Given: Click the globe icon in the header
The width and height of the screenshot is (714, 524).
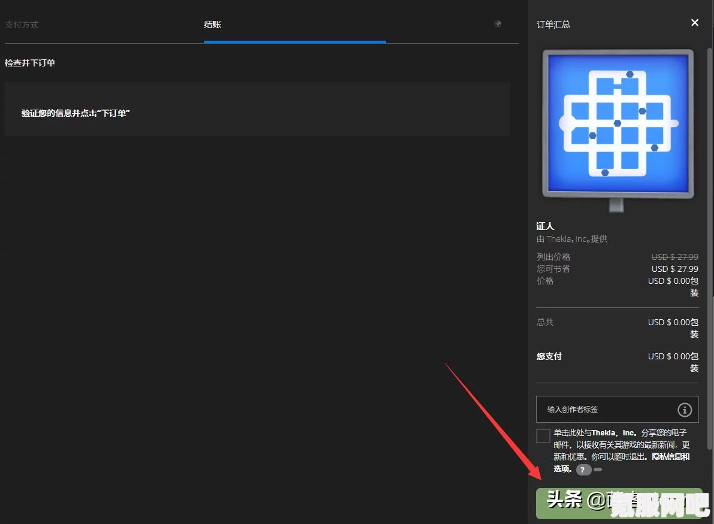Looking at the screenshot, I should coord(498,24).
